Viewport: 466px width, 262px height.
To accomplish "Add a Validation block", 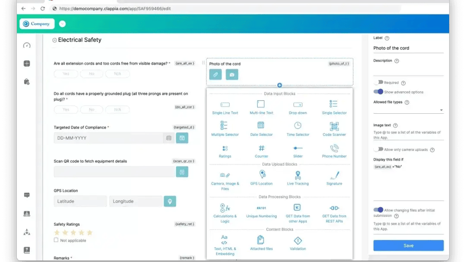I will coord(298,243).
